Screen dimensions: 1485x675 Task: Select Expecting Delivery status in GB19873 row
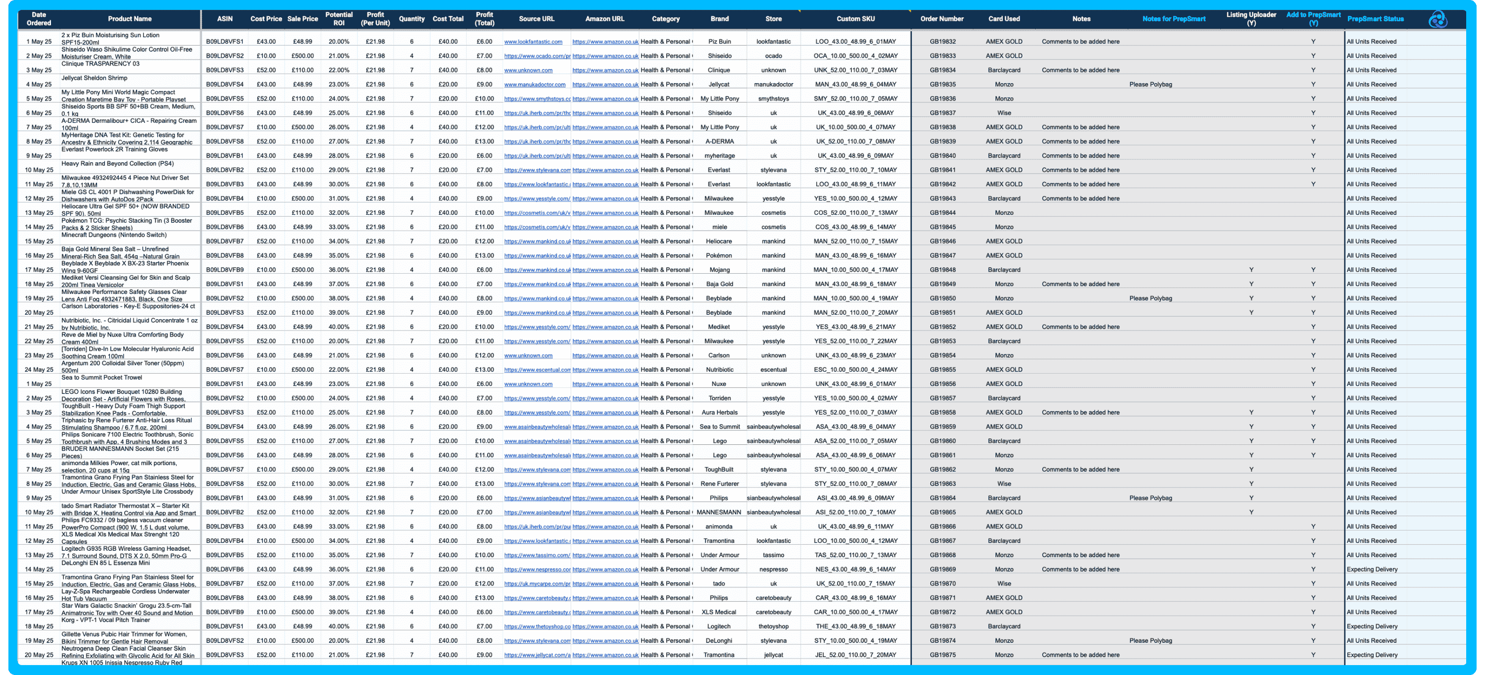click(1372, 627)
